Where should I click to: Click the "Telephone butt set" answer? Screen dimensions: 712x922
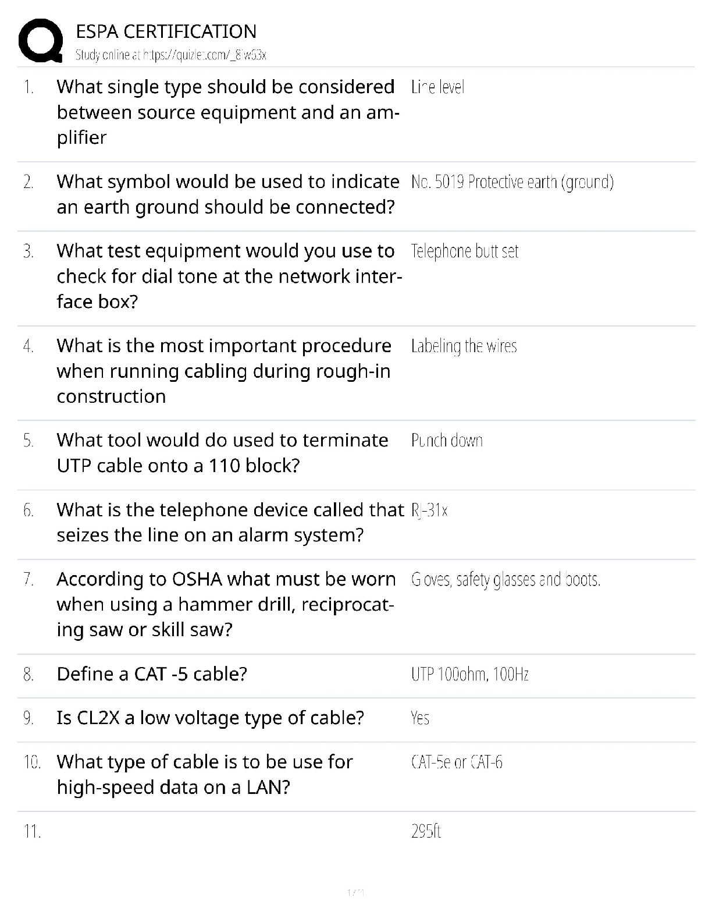(464, 251)
